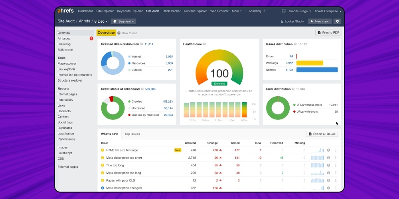Click the Export all issues button
Viewport: 399px width, 199px height.
coord(322,134)
